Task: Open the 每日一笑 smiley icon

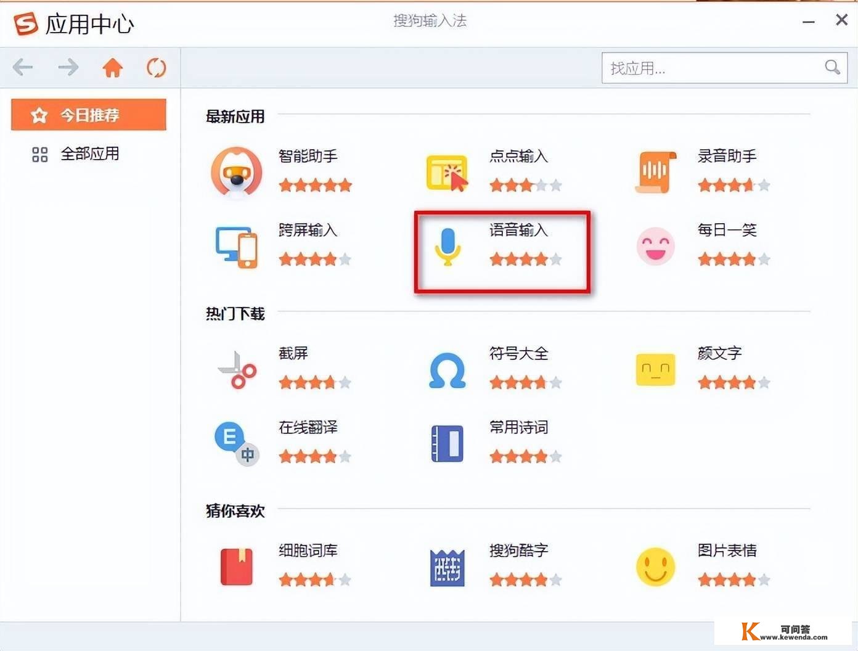Action: click(656, 247)
